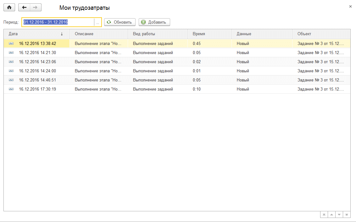Viewport: 356px width, 222px height.
Task: Click the record icon for 16.12.2016 17:30:19
Action: click(11, 89)
